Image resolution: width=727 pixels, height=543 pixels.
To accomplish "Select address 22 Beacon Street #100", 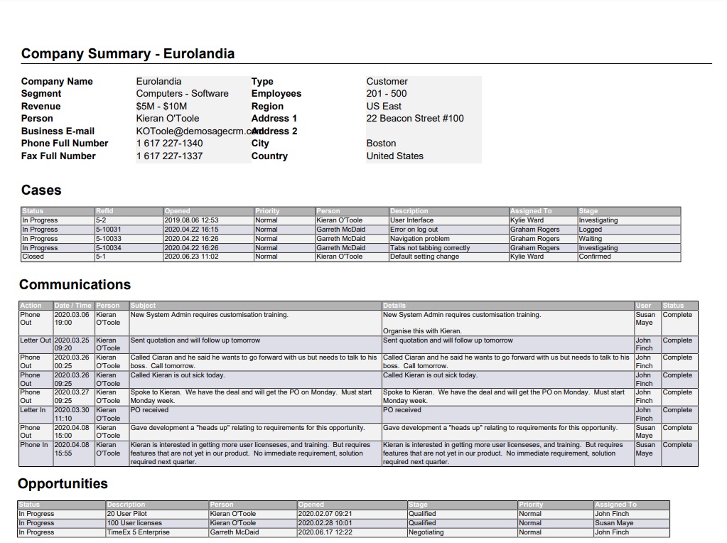I will pyautogui.click(x=415, y=118).
